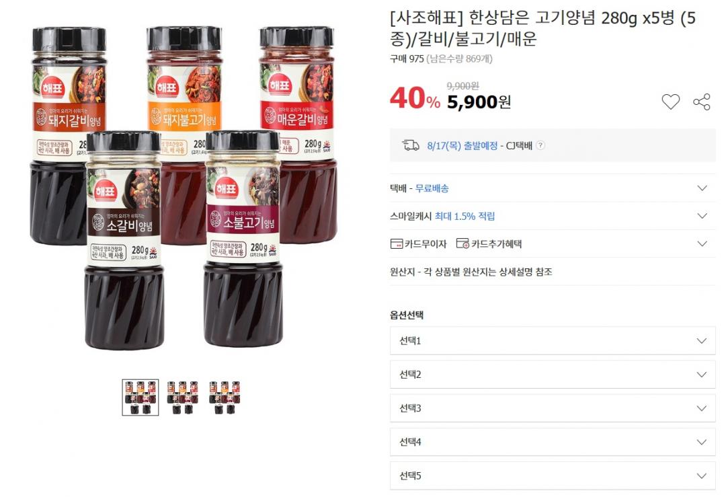Open the 선택3 option dropdown

click(x=553, y=408)
